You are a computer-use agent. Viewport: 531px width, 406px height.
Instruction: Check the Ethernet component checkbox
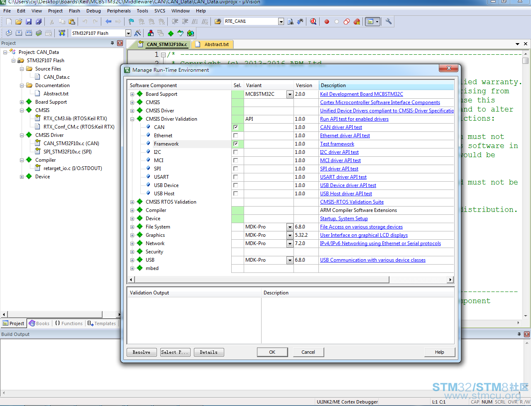[x=236, y=136]
